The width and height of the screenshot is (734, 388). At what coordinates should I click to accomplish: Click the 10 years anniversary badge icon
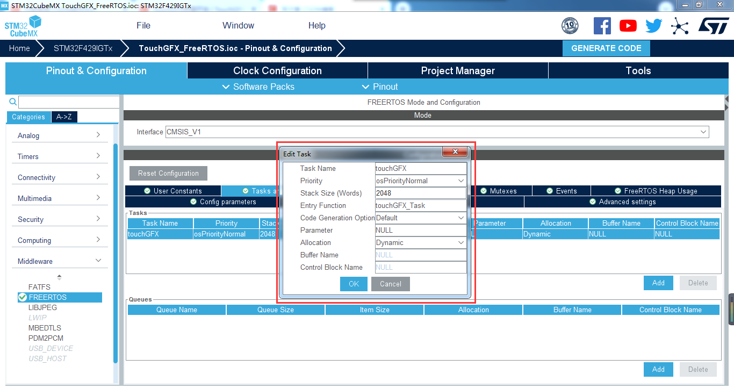click(570, 25)
